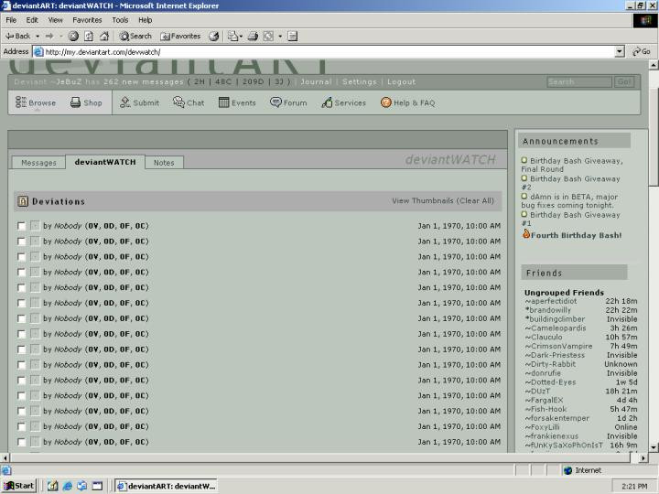Image resolution: width=659 pixels, height=494 pixels.
Task: Click the Submit icon in deviantART navigation
Action: 124,102
